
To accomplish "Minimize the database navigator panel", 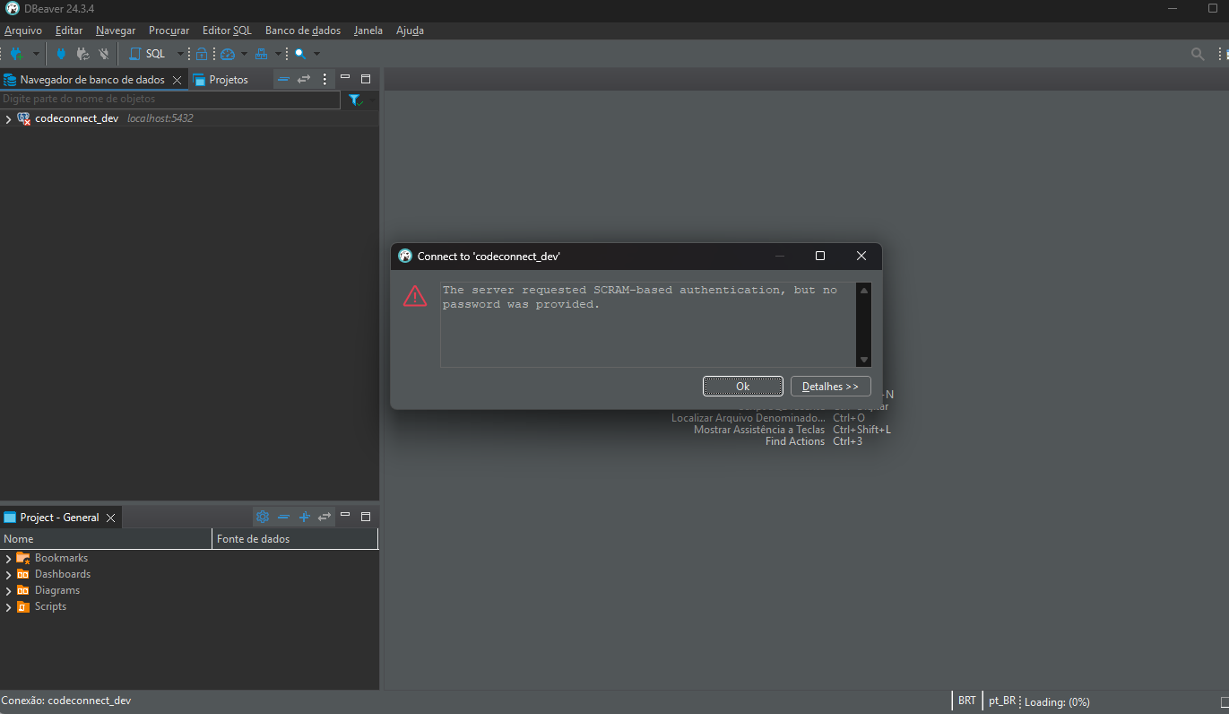I will click(x=345, y=78).
